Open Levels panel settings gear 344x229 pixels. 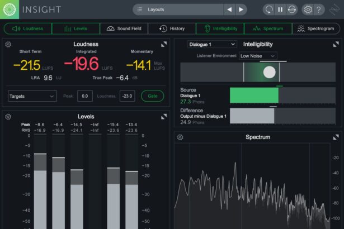tap(8, 116)
